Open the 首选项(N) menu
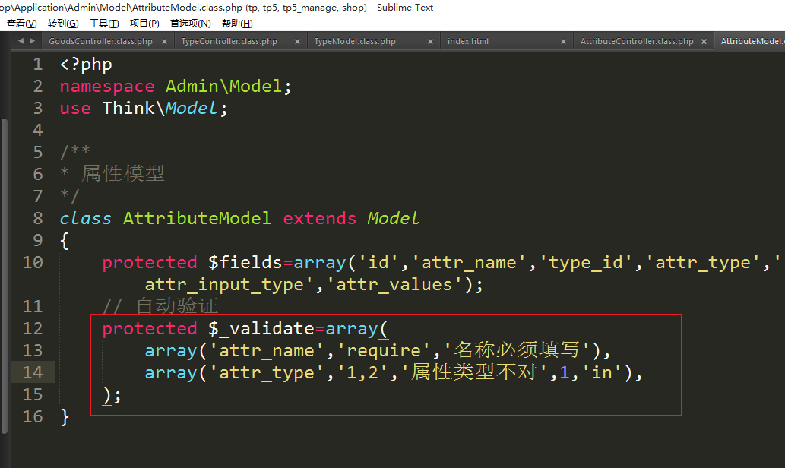 pyautogui.click(x=190, y=24)
